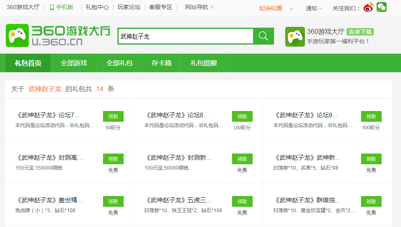
Task: Click the 免战牌(小)*3、钻石*108 description
Action: coord(45,210)
